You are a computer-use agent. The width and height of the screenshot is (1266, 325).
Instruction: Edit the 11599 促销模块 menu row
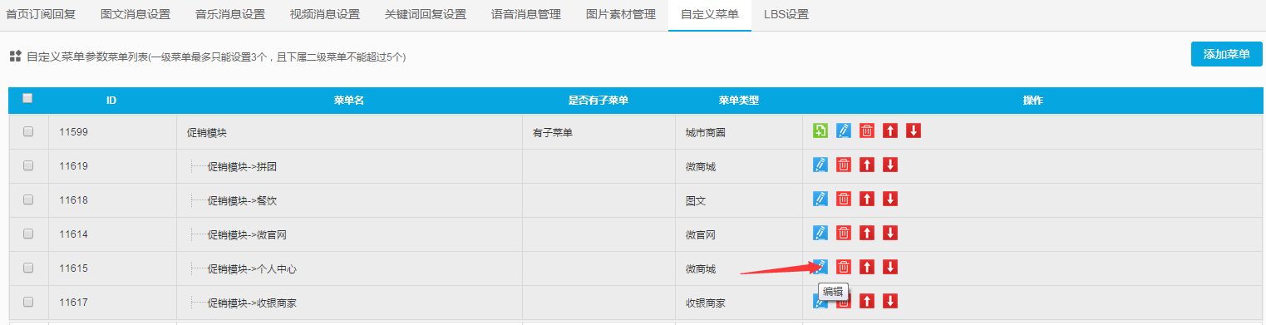[x=844, y=130]
